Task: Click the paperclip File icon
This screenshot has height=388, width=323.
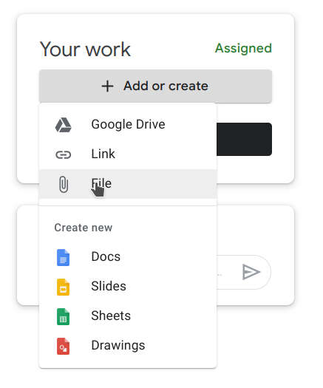Action: (64, 184)
